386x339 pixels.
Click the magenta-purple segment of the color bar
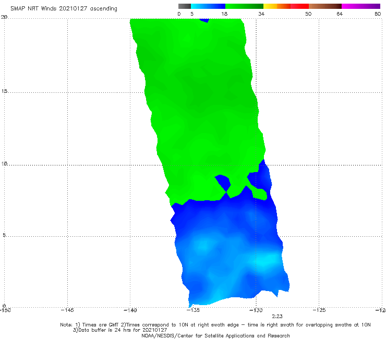click(x=361, y=6)
